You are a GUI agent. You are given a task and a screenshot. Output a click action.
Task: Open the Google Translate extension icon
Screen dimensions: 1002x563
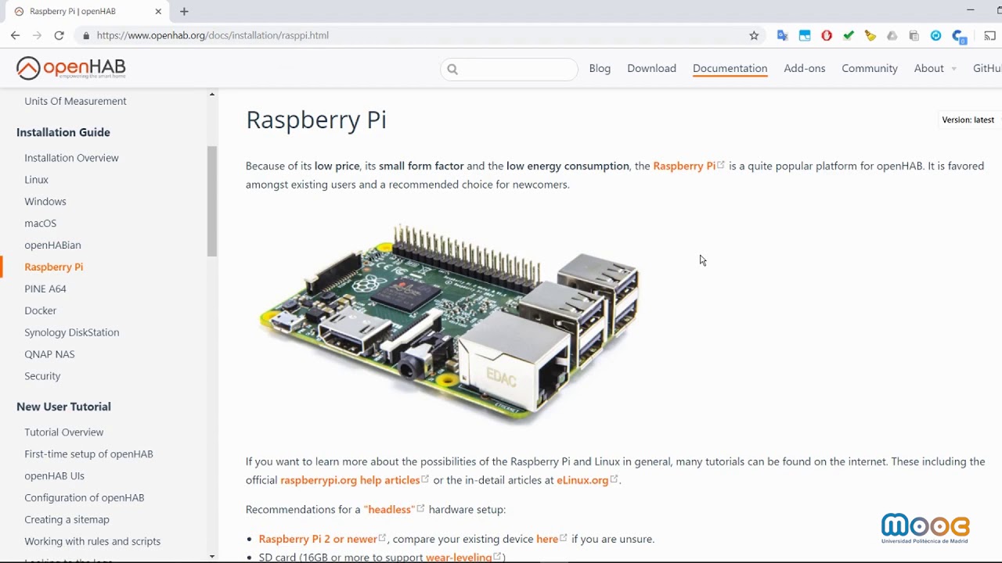click(x=782, y=35)
